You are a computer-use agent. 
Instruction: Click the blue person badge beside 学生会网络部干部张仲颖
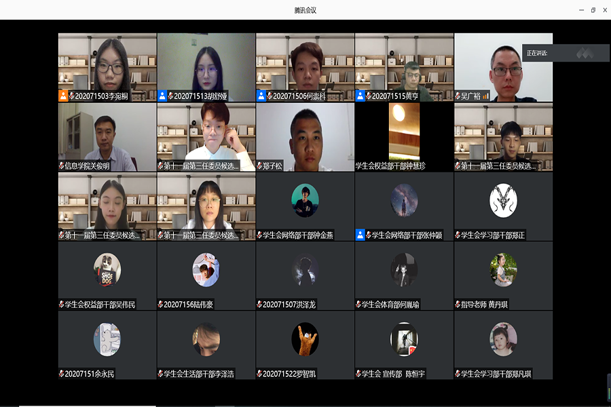pyautogui.click(x=360, y=235)
